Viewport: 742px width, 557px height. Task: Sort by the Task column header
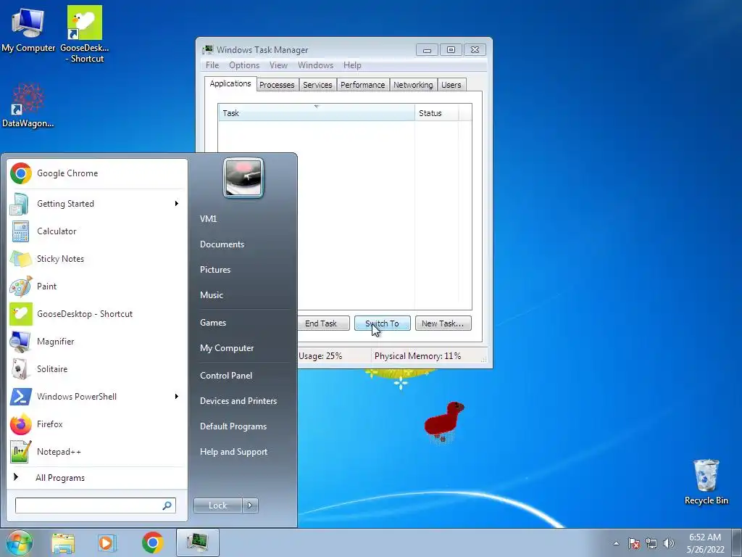(316, 113)
